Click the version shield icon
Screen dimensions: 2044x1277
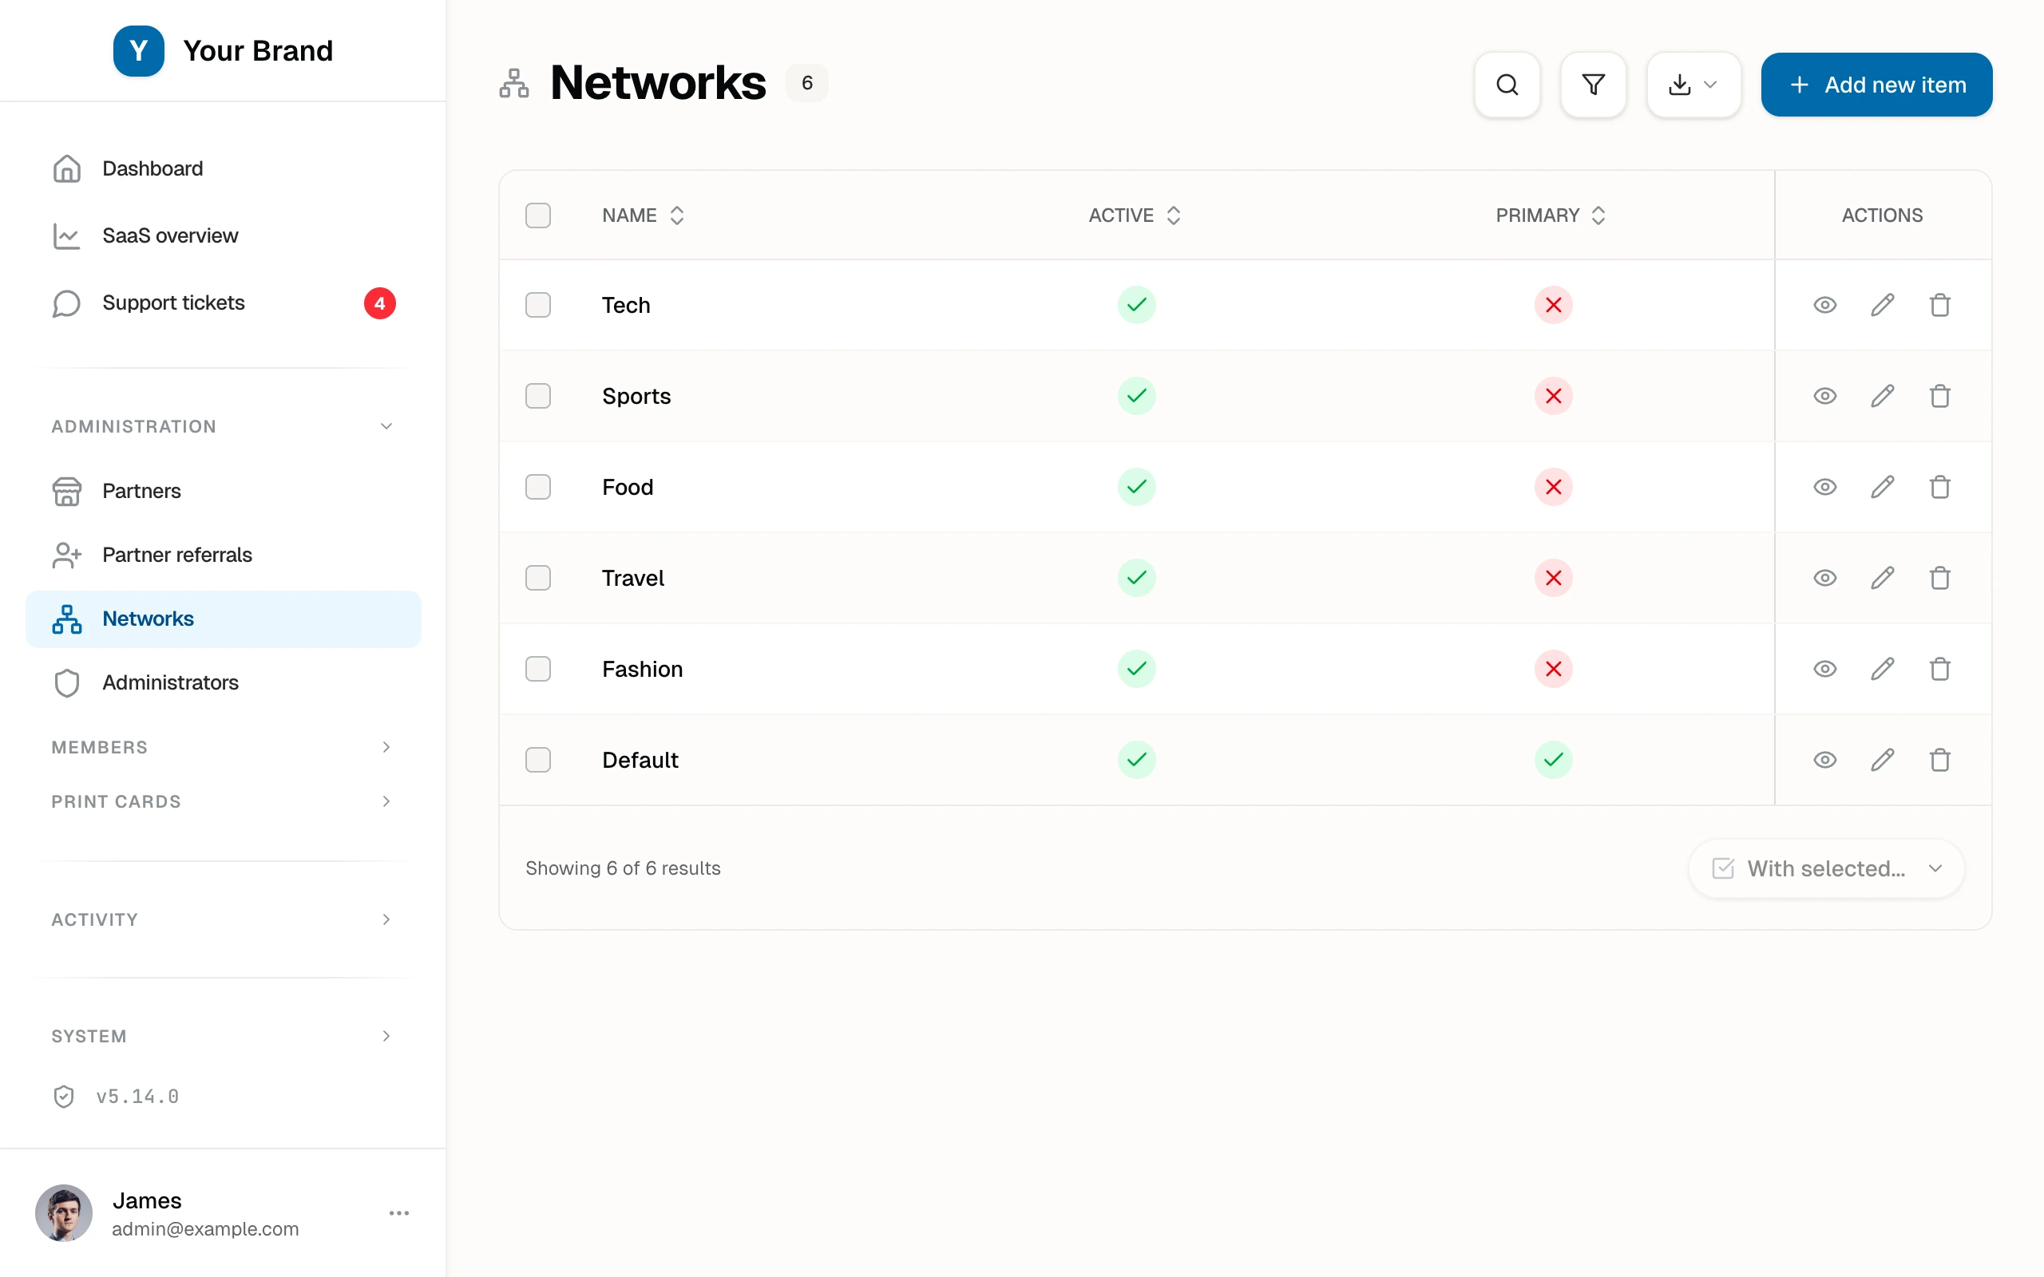click(63, 1097)
